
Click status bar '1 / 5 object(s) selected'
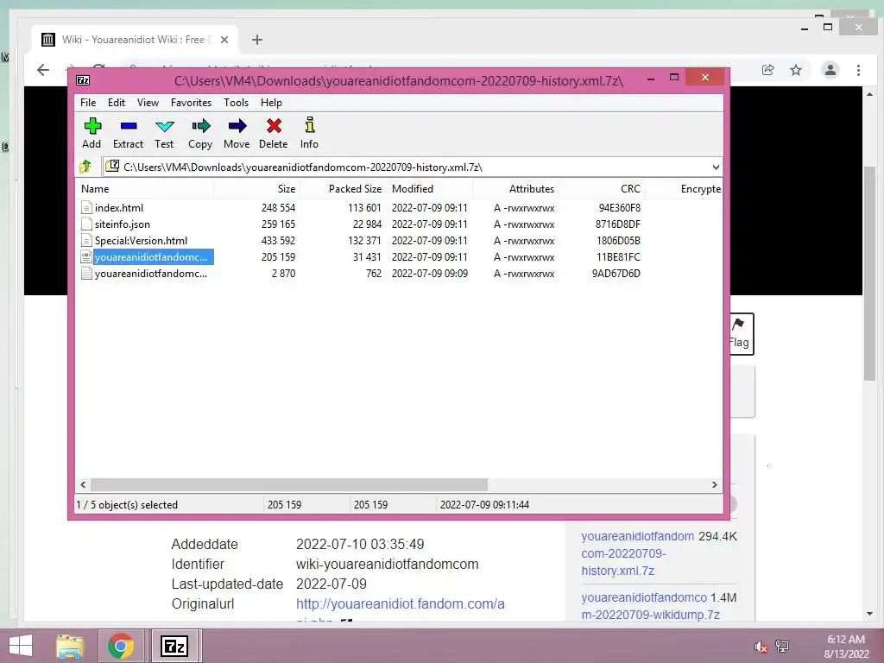tap(127, 504)
